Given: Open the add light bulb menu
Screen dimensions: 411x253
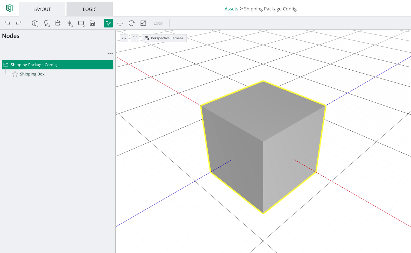Looking at the screenshot, I should coord(46,23).
